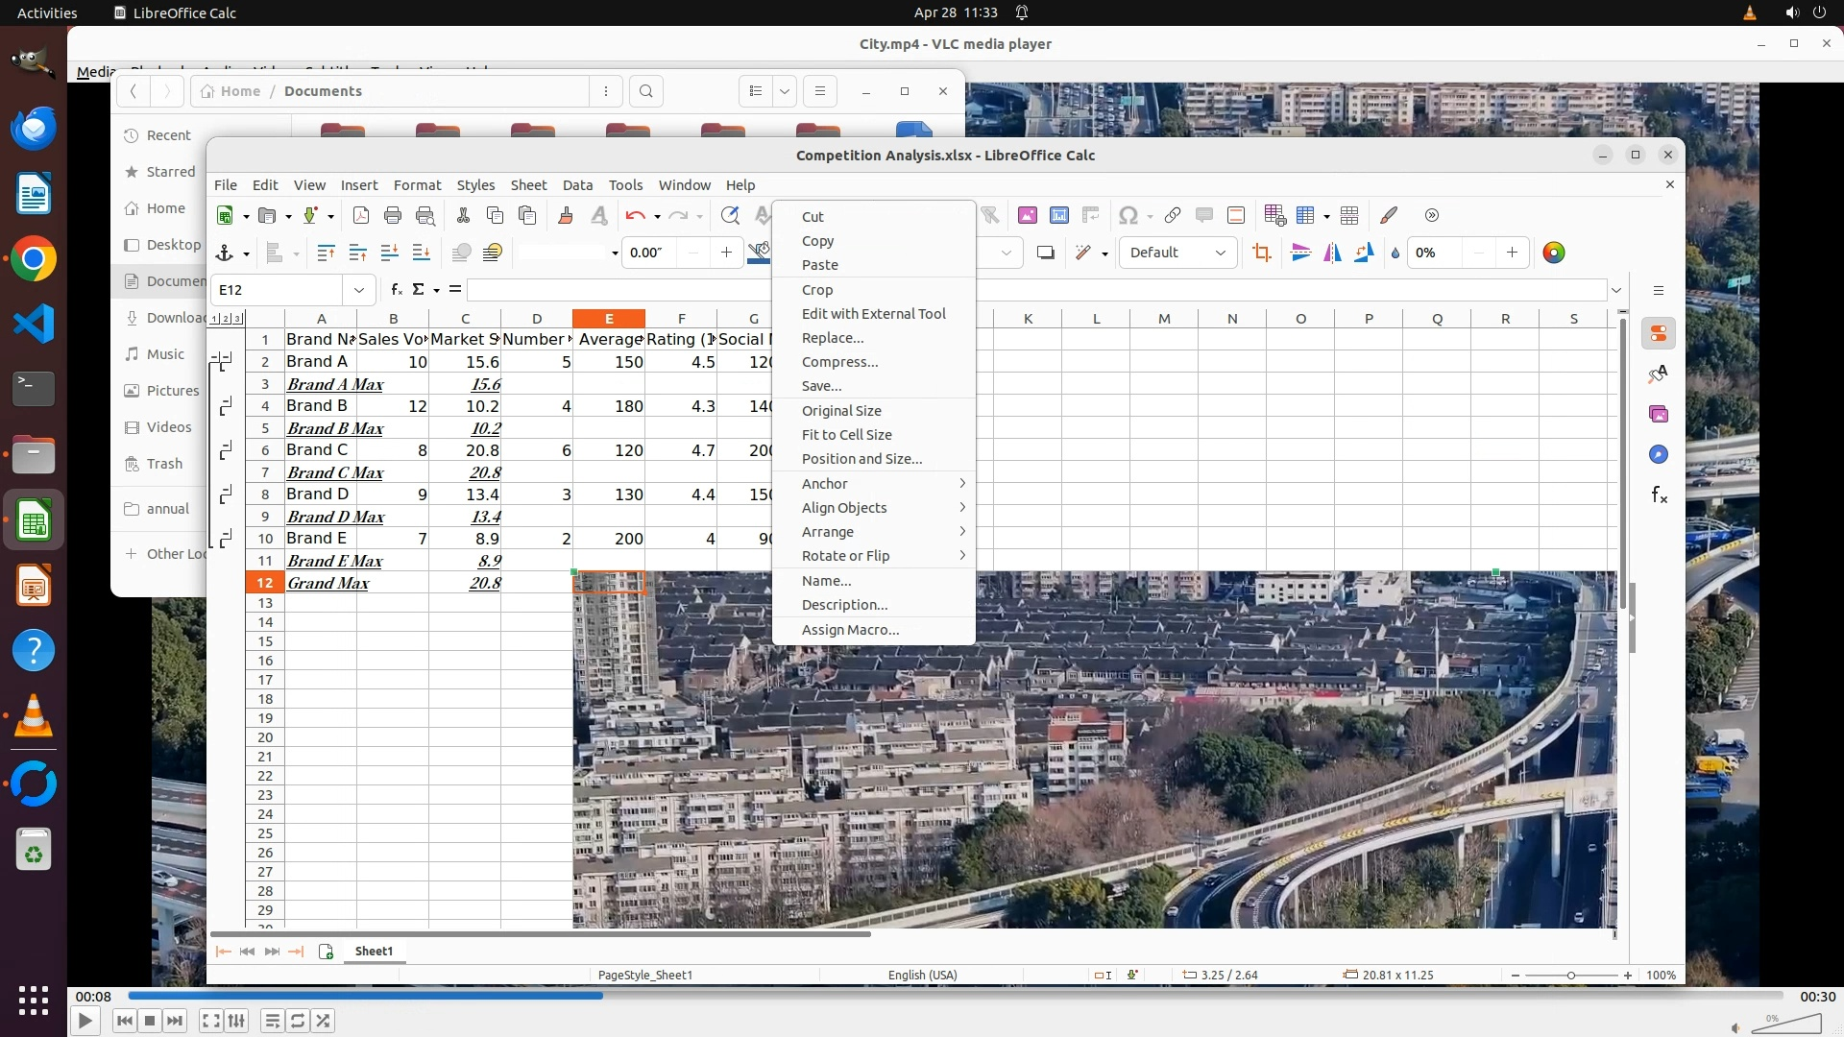Choose Fit to Cell Size
This screenshot has width=1844, height=1037.
846,434
